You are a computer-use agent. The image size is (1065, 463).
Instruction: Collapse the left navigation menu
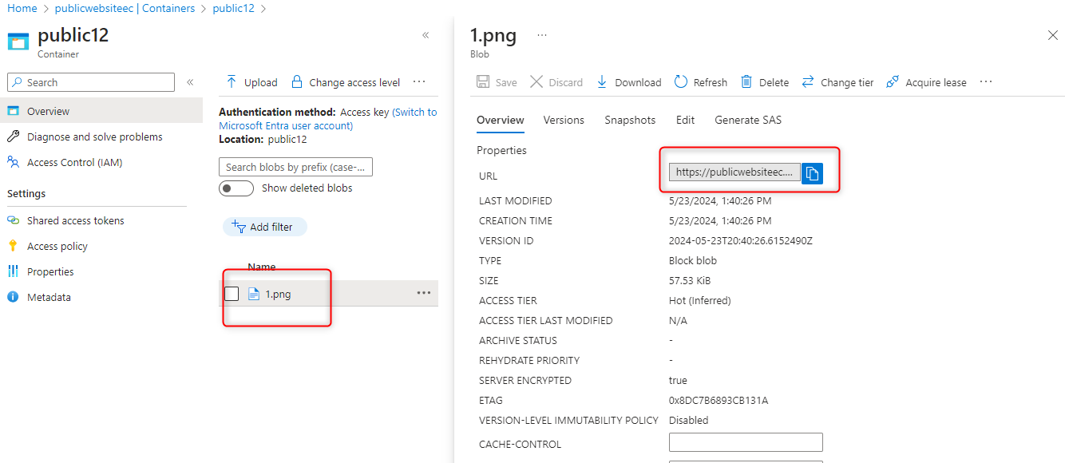[x=190, y=82]
